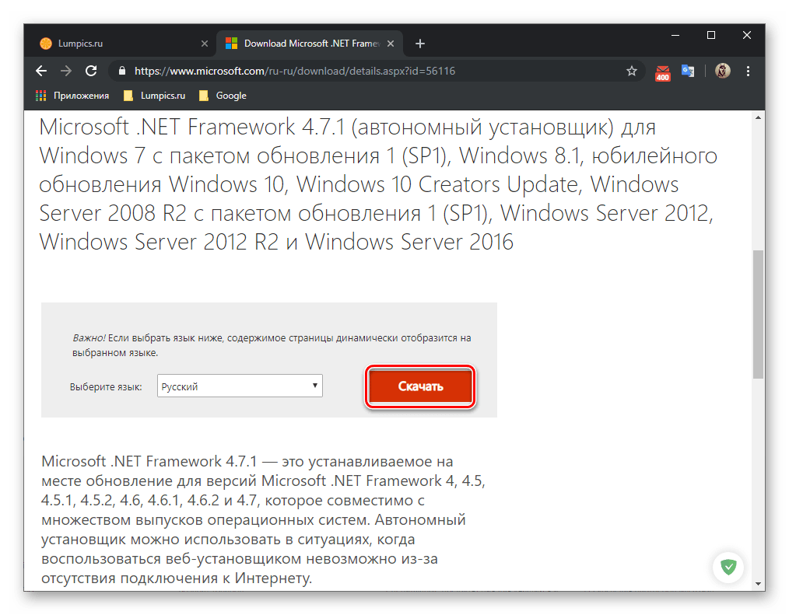Open a new browser tab
Viewport: 789px width, 615px height.
(420, 44)
